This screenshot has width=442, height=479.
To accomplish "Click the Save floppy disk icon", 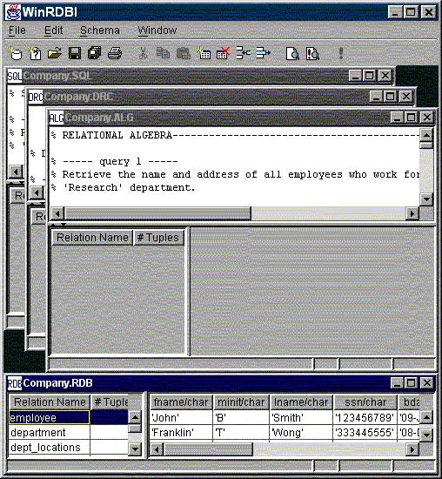I will tap(75, 53).
